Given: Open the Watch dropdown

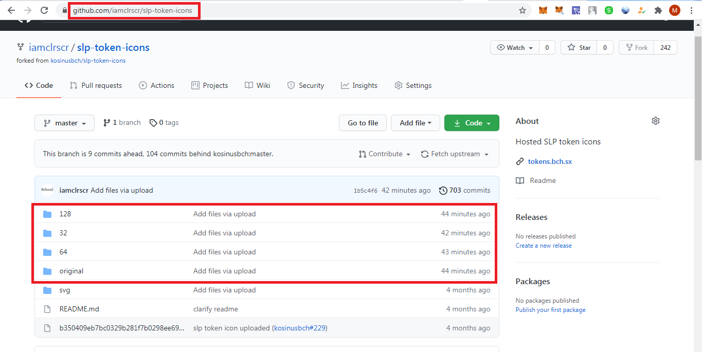Looking at the screenshot, I should [515, 47].
